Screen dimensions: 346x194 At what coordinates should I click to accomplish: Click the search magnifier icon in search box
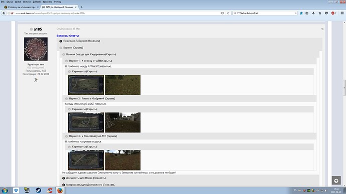(x=235, y=13)
